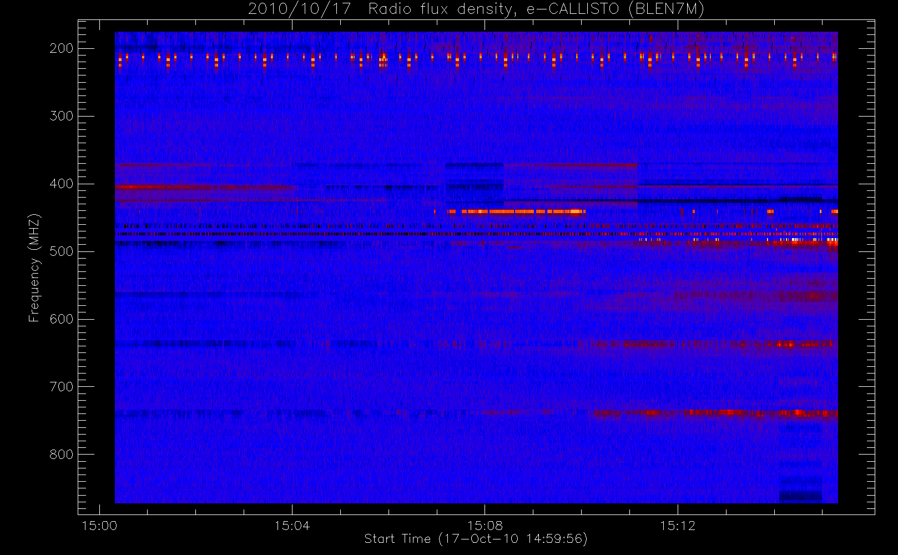This screenshot has width=898, height=555.
Task: Click the 400 frequency tick label
Action: click(x=61, y=184)
